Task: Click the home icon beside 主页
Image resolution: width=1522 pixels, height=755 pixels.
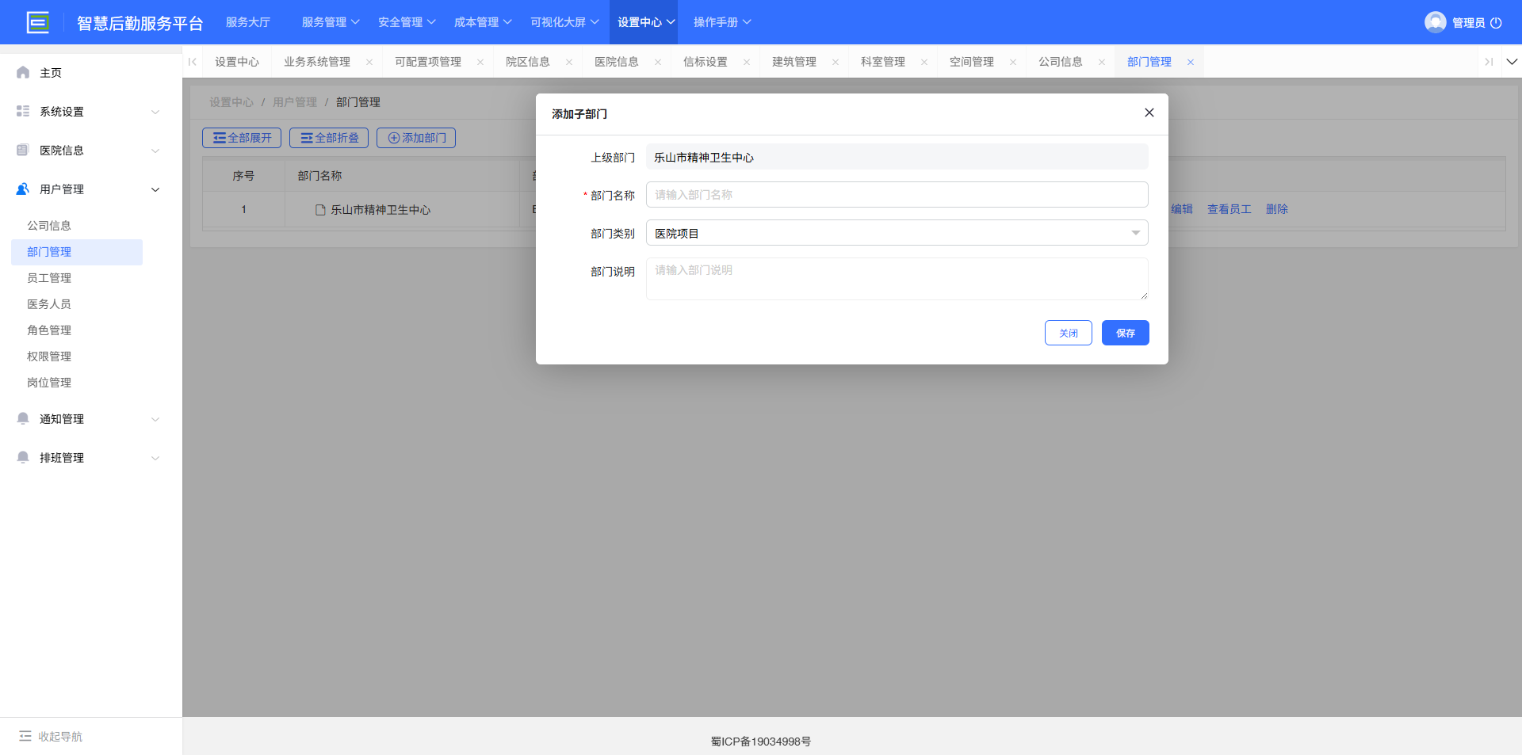Action: [x=23, y=72]
